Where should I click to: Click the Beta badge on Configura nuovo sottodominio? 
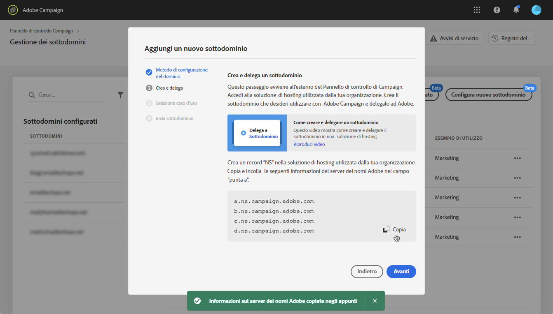(x=530, y=88)
